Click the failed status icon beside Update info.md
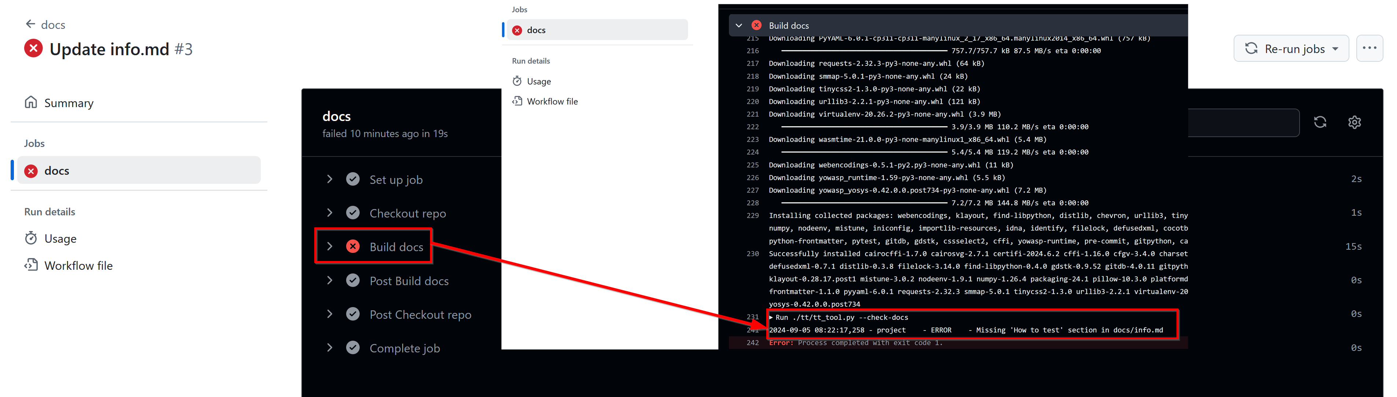This screenshot has height=397, width=1397. (34, 49)
